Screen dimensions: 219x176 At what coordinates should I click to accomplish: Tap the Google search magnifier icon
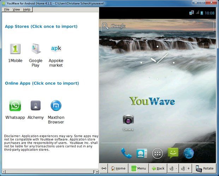[105, 26]
